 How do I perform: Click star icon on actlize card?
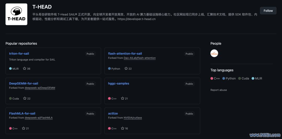123,128
